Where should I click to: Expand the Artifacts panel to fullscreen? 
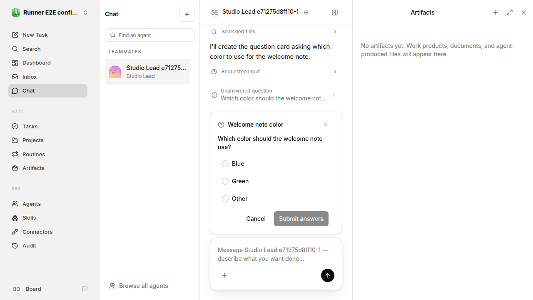[x=510, y=12]
